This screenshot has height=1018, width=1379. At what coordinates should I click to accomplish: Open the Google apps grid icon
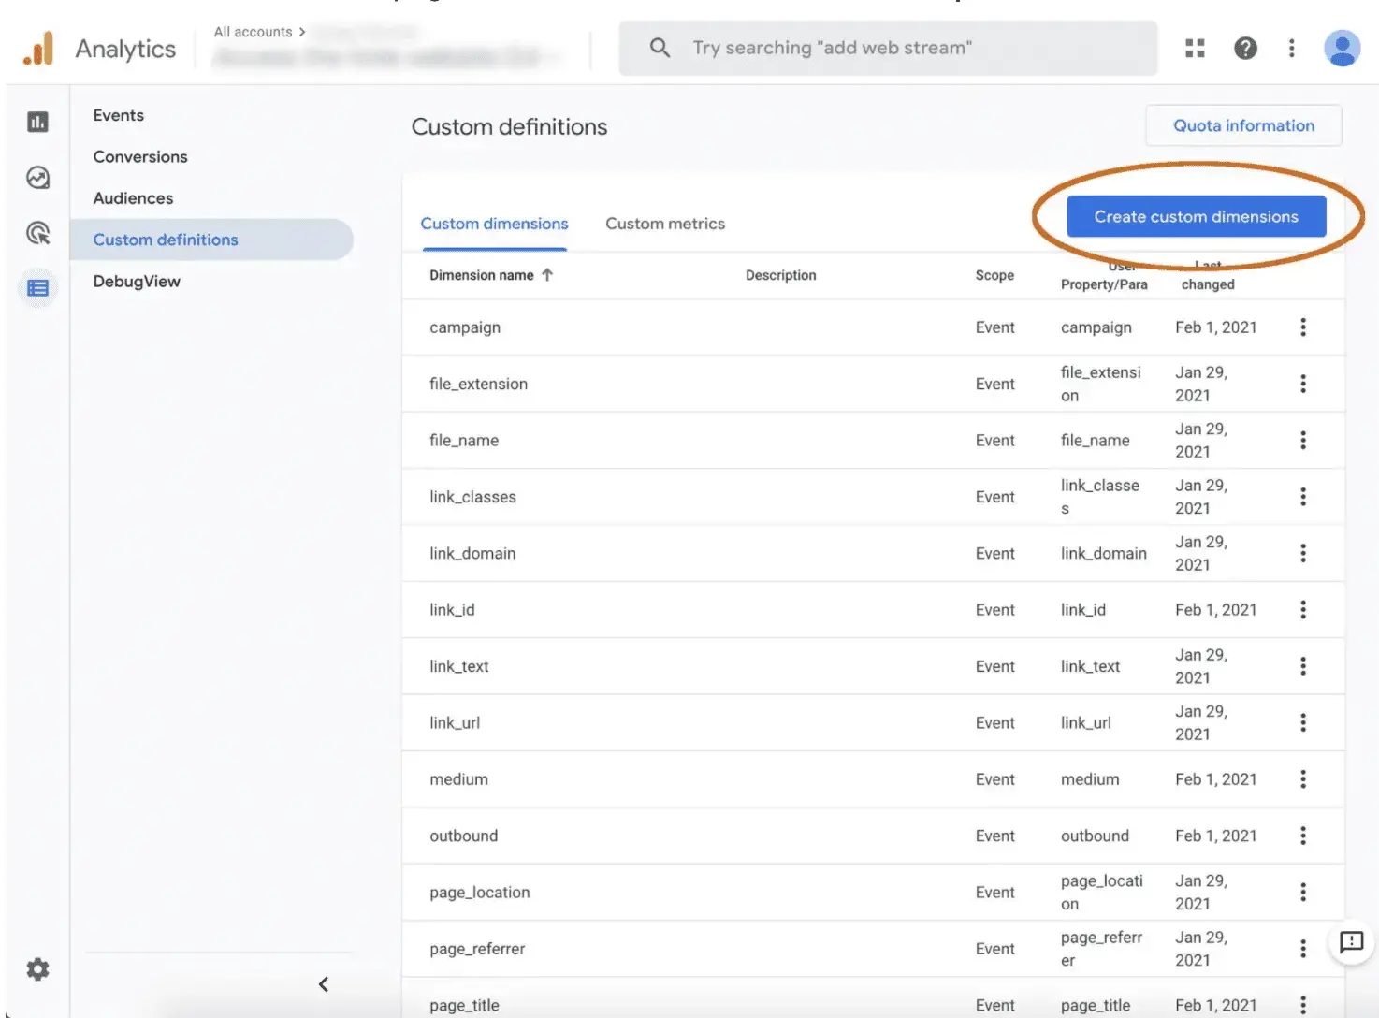1195,48
